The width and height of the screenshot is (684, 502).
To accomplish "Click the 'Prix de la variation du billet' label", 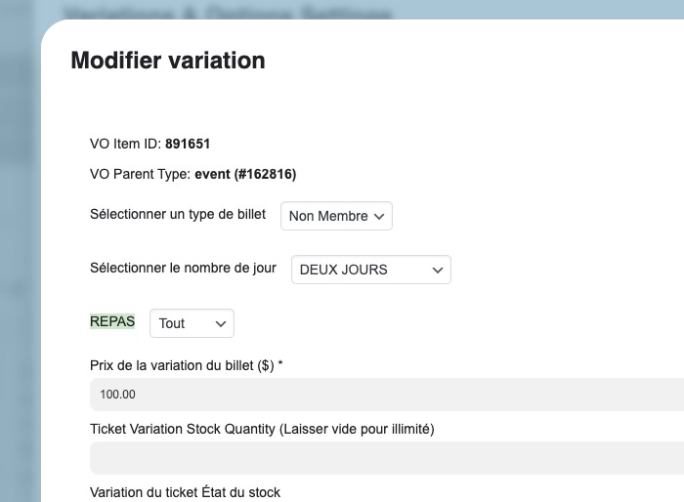I will point(181,365).
